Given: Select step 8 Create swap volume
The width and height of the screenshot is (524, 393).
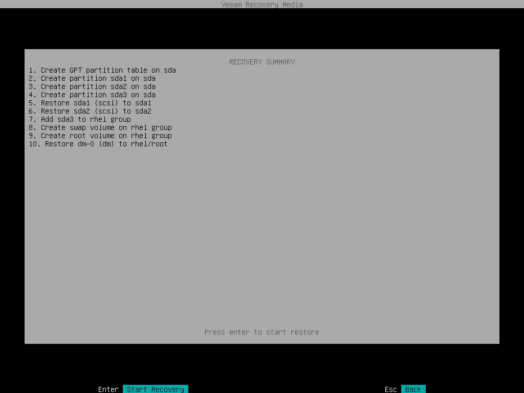Looking at the screenshot, I should (x=100, y=127).
